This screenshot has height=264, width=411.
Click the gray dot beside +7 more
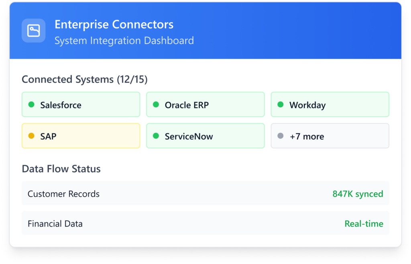coord(281,136)
